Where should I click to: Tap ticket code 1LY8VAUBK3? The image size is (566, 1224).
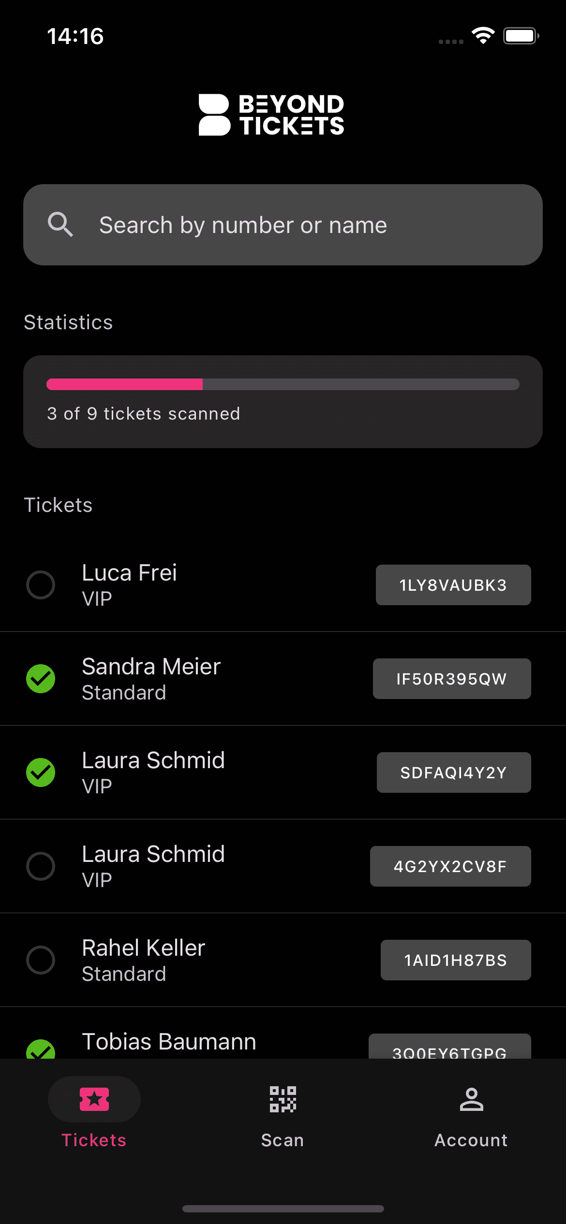pos(453,585)
